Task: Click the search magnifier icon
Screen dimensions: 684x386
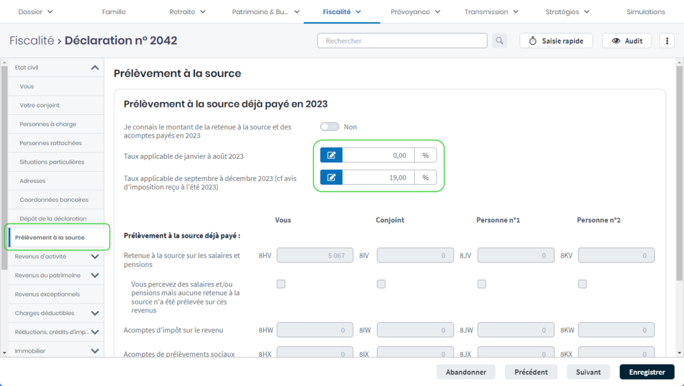Action: click(x=500, y=41)
